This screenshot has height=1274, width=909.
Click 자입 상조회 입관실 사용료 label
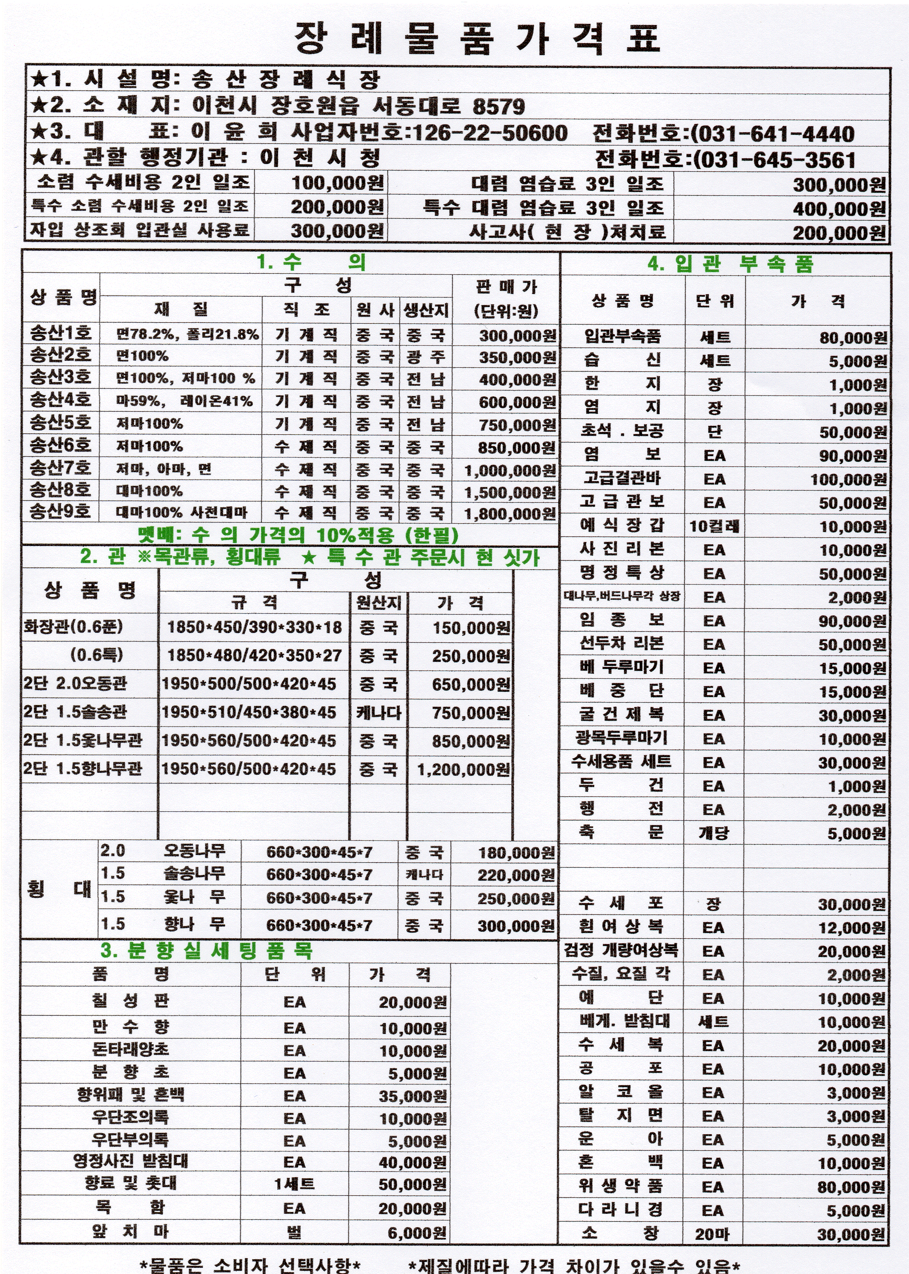click(x=139, y=230)
